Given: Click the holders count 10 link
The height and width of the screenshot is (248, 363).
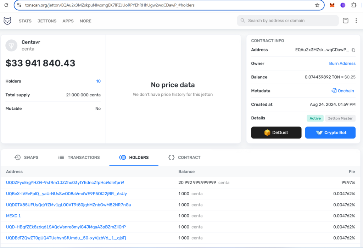Looking at the screenshot, I should click(99, 81).
